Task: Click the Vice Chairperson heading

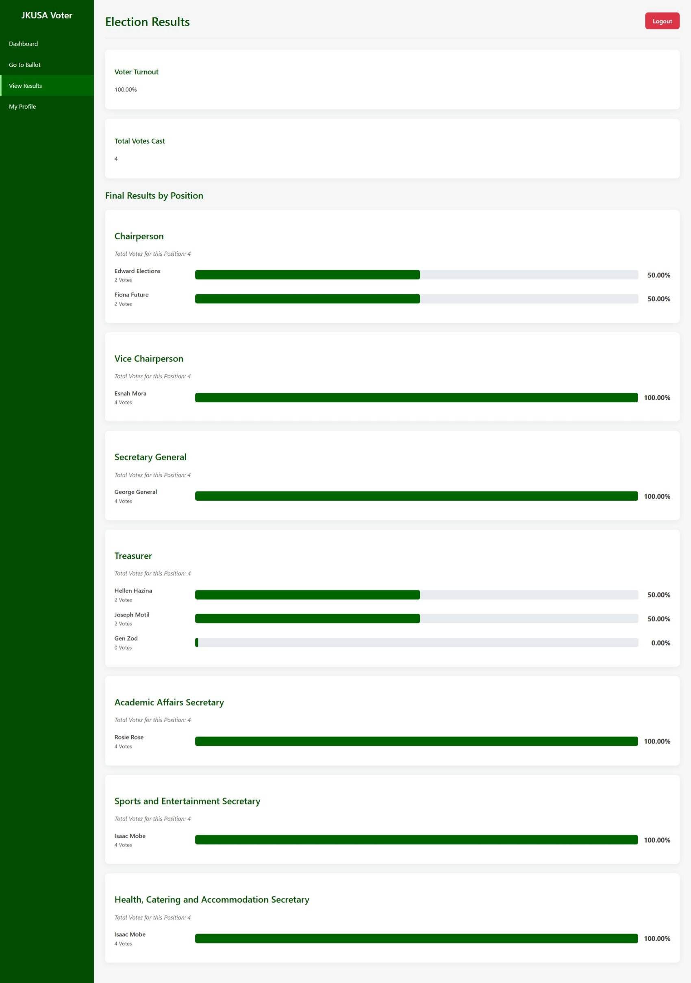Action: (148, 359)
